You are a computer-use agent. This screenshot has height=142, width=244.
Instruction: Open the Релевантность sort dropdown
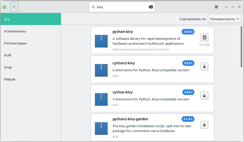click(225, 19)
